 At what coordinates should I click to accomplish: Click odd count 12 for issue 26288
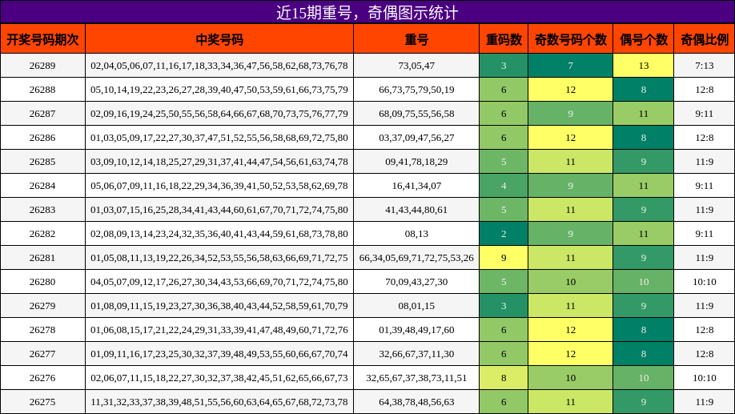click(x=571, y=90)
